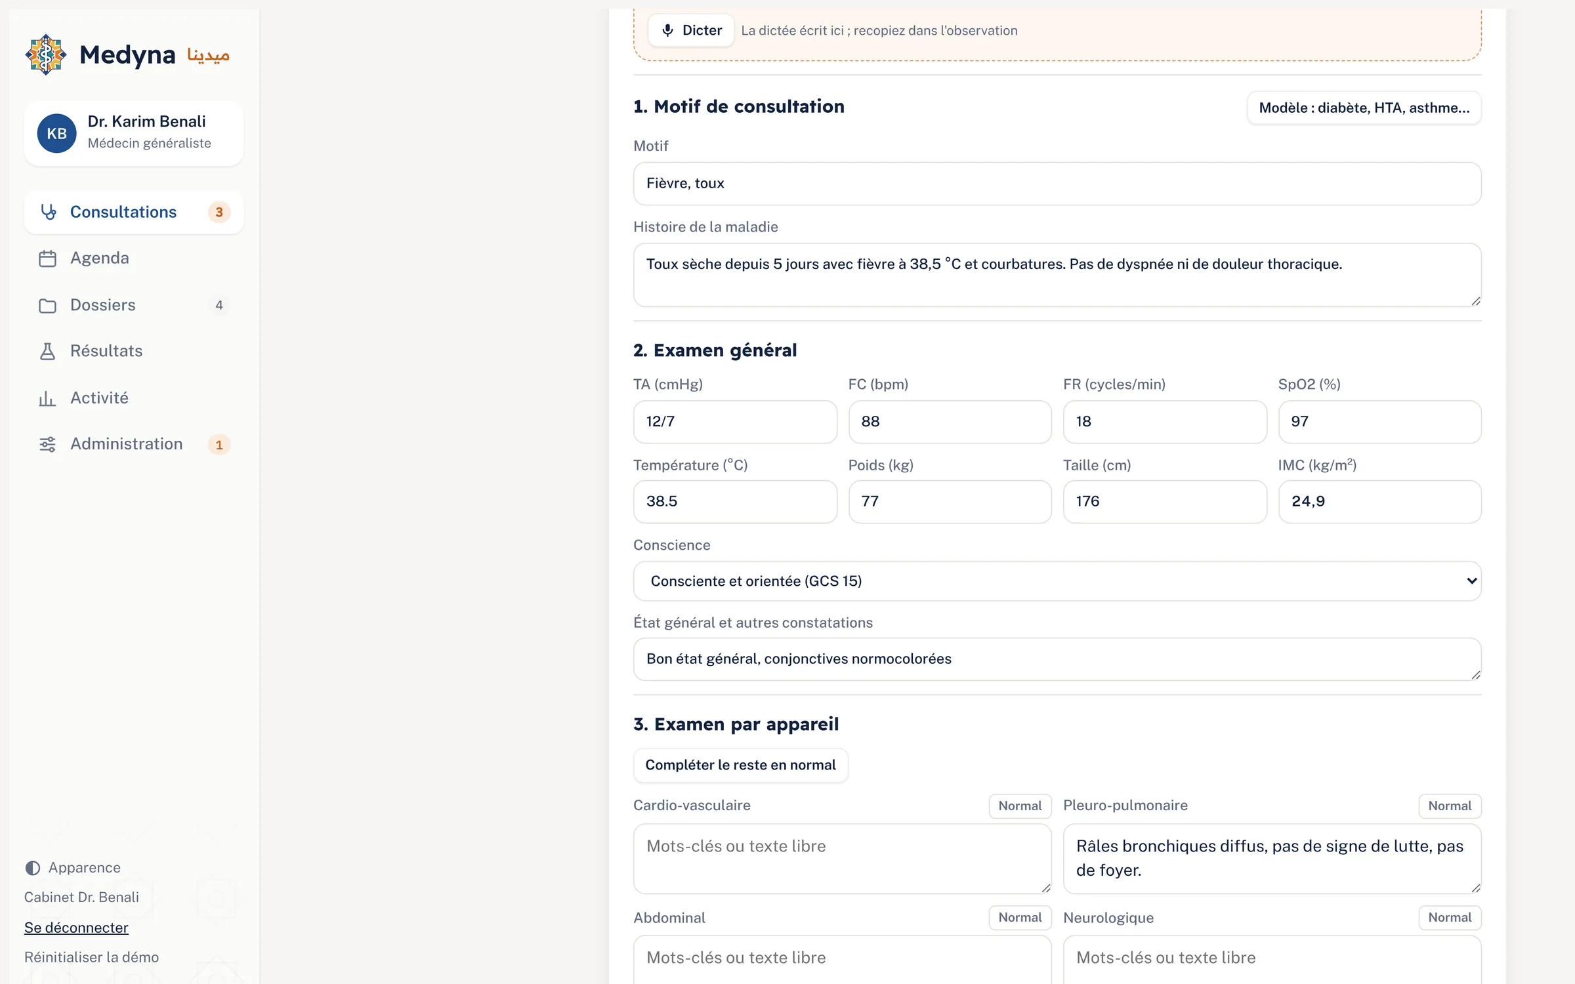Click the folder icon beside Dossiers
The height and width of the screenshot is (984, 1575).
47,306
